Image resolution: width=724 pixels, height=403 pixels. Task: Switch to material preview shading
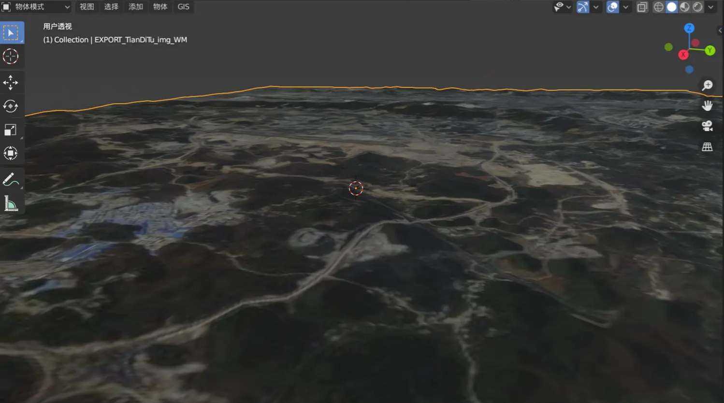pos(685,7)
